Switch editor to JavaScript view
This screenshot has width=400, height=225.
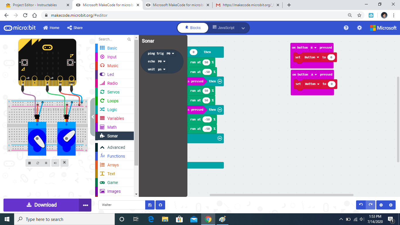(x=223, y=28)
